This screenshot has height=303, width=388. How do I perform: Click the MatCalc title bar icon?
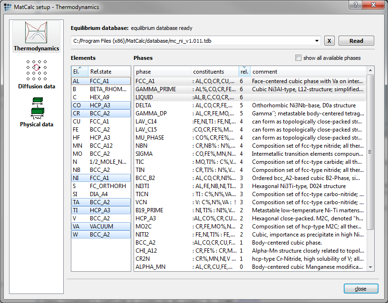pos(8,7)
